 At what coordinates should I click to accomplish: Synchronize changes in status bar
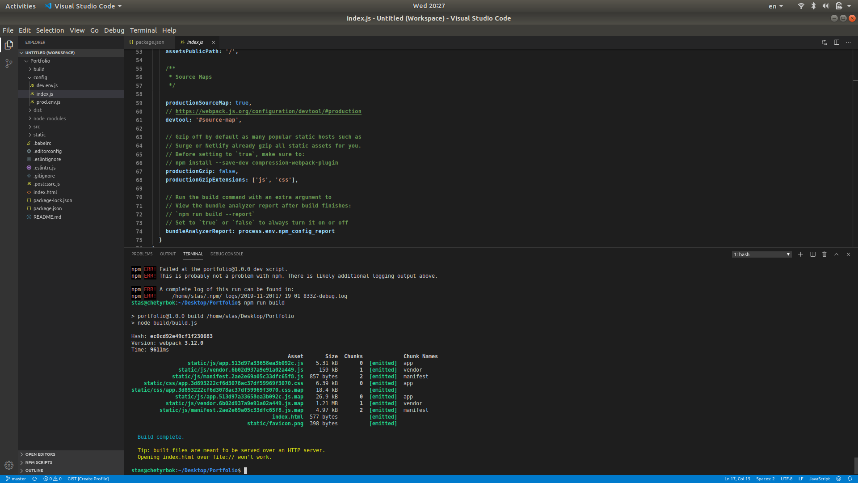coord(34,479)
